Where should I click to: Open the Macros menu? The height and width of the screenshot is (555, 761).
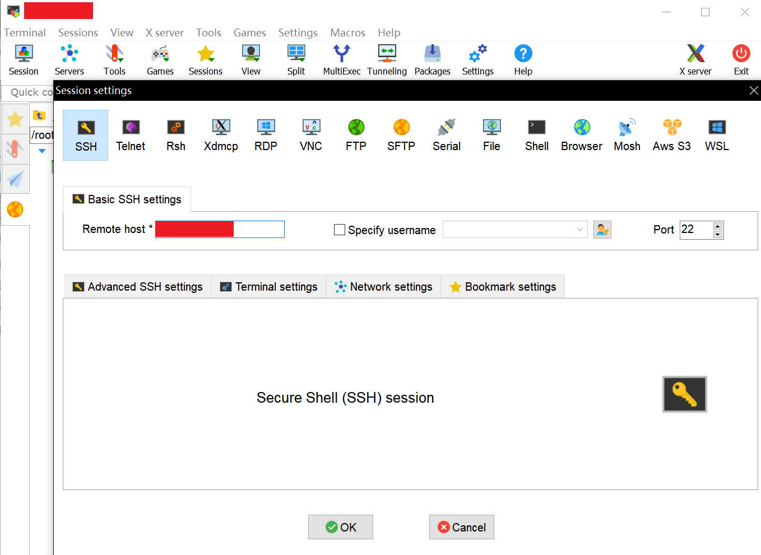(x=347, y=32)
